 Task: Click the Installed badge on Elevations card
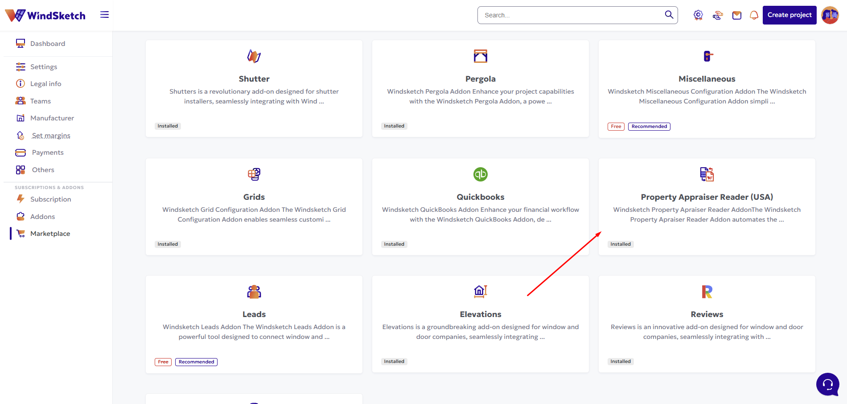click(394, 362)
